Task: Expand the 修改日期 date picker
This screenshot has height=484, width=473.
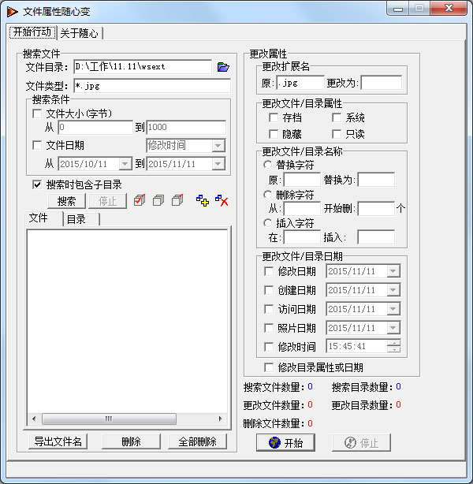Action: click(x=393, y=271)
